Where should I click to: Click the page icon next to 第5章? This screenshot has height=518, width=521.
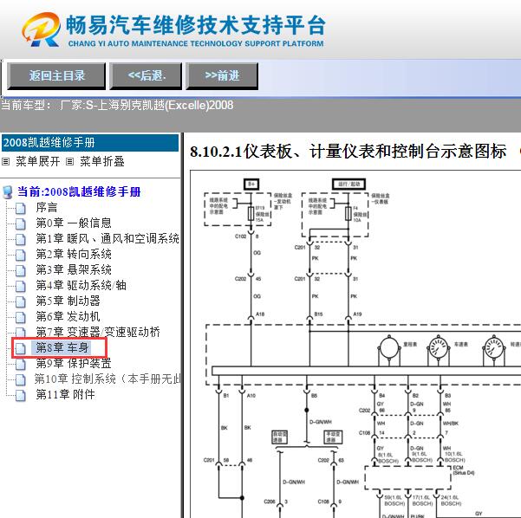pos(21,301)
